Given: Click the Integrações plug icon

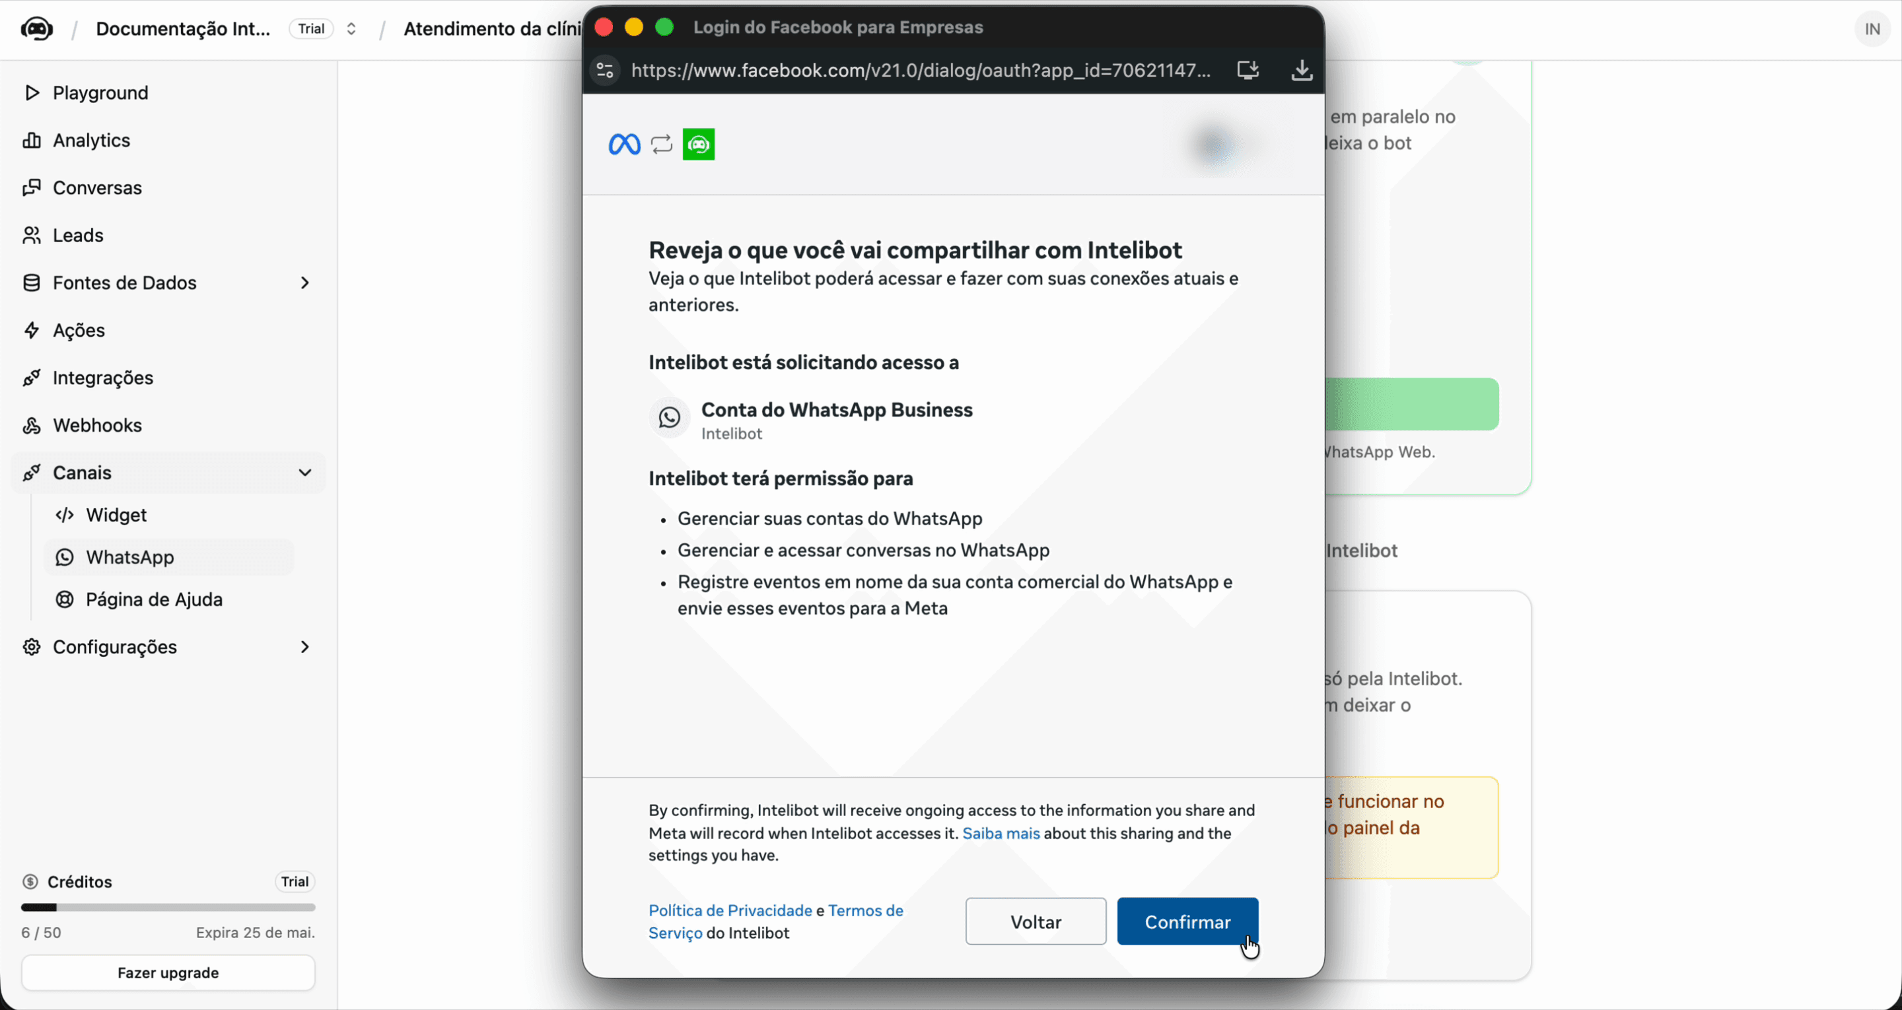Looking at the screenshot, I should point(31,378).
